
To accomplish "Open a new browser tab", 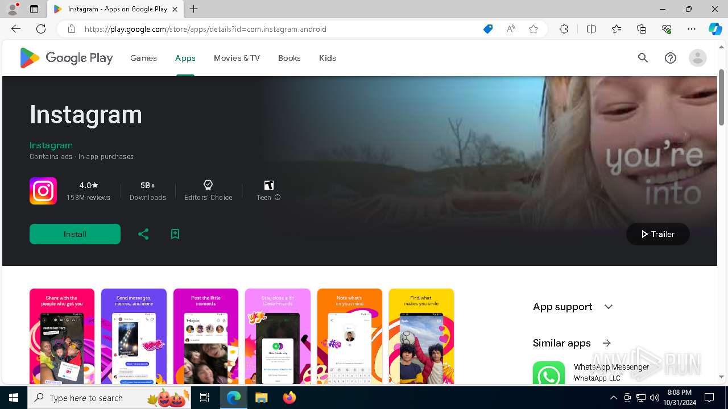I will coord(194,9).
